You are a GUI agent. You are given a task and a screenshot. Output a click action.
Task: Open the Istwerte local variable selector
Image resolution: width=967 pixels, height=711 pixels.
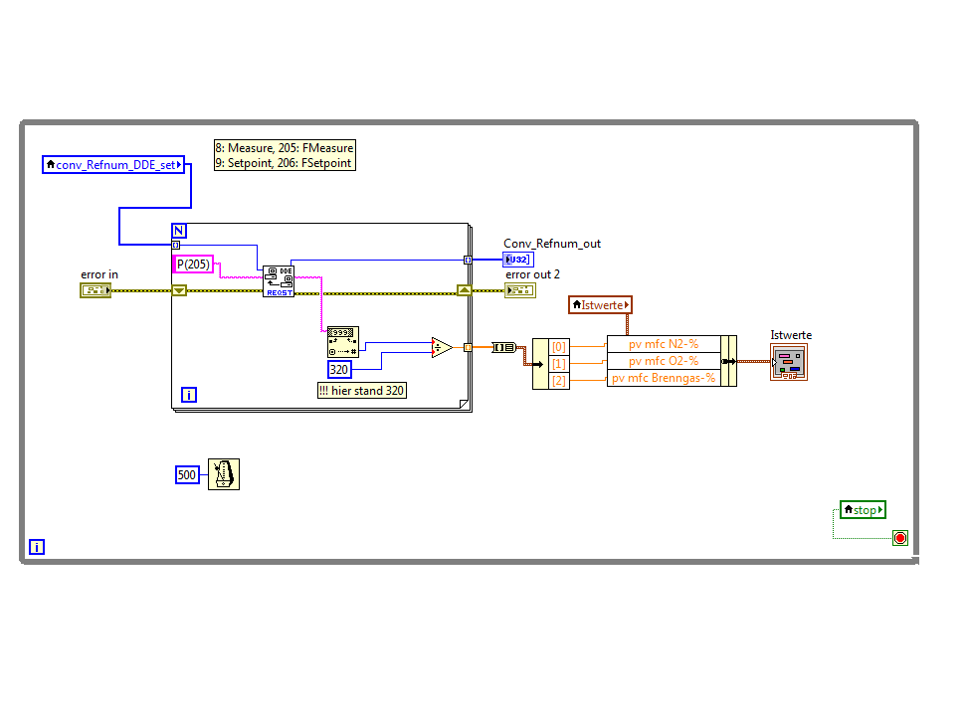600,304
